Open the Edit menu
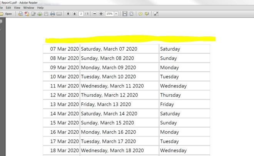Image resolution: width=254 pixels, height=156 pixels. point(8,8)
